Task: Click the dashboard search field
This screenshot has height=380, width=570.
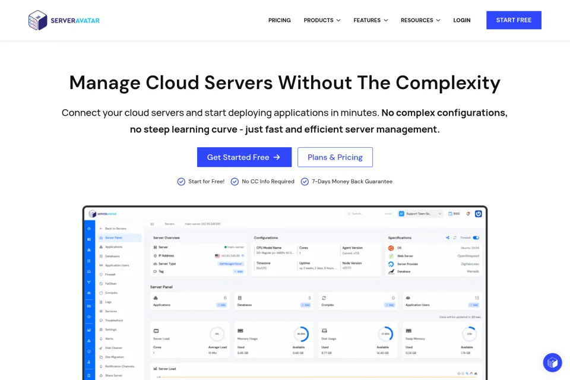Action: [x=369, y=214]
